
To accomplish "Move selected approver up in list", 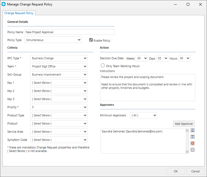I will pos(193,131).
